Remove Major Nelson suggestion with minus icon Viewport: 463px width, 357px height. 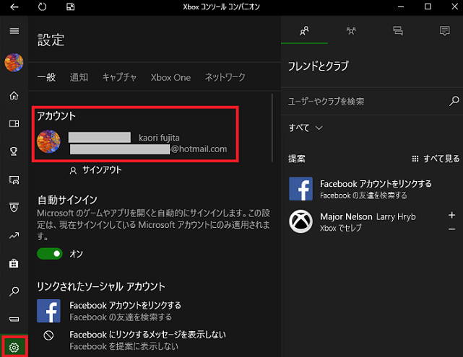pos(451,229)
